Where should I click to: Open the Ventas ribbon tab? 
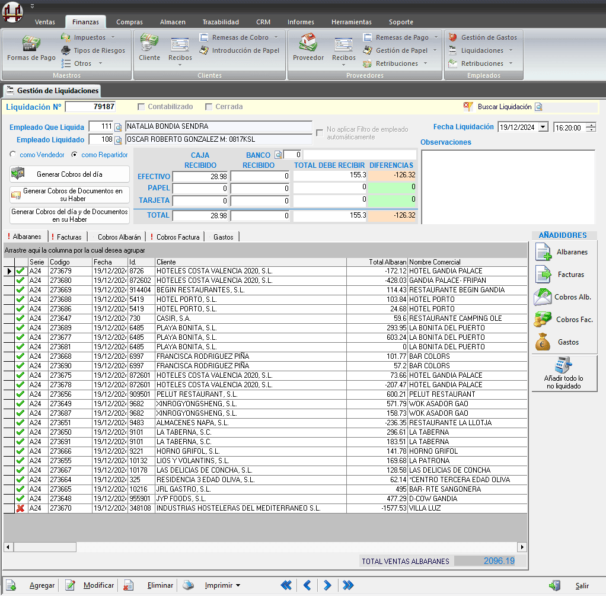tap(45, 22)
